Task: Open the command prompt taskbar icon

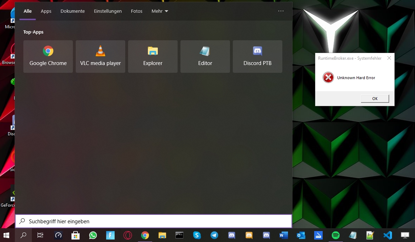Action: coord(179,235)
